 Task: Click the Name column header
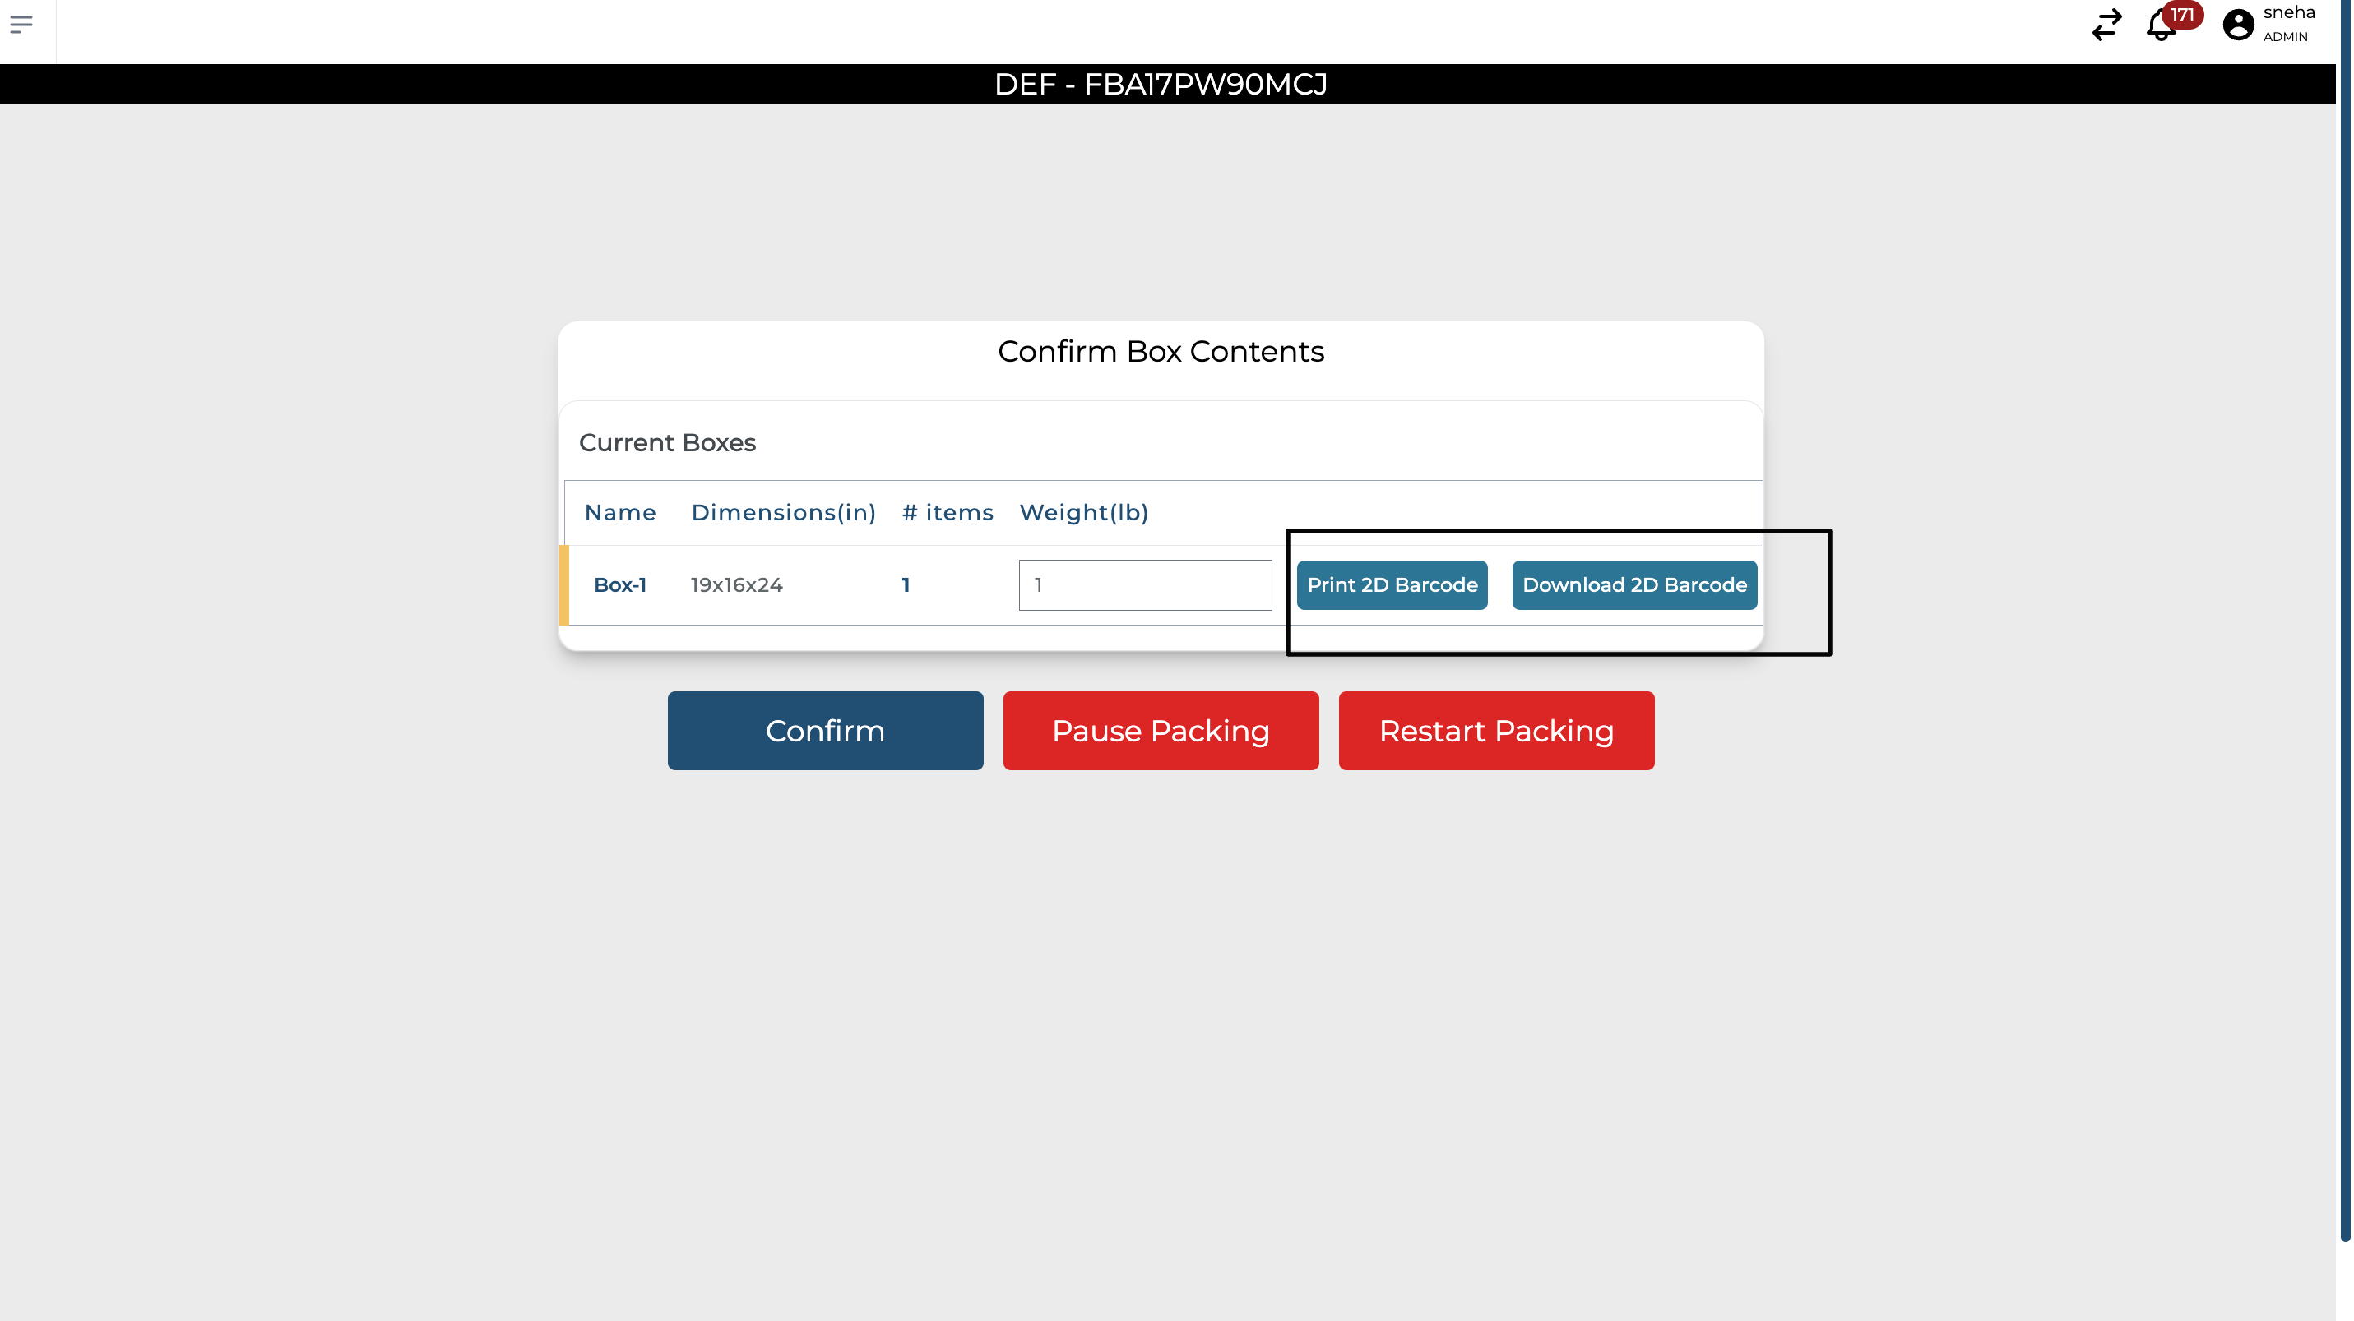point(619,512)
